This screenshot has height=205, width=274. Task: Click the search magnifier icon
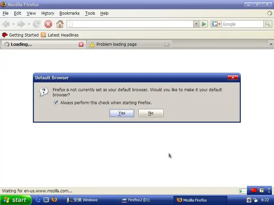click(x=267, y=24)
